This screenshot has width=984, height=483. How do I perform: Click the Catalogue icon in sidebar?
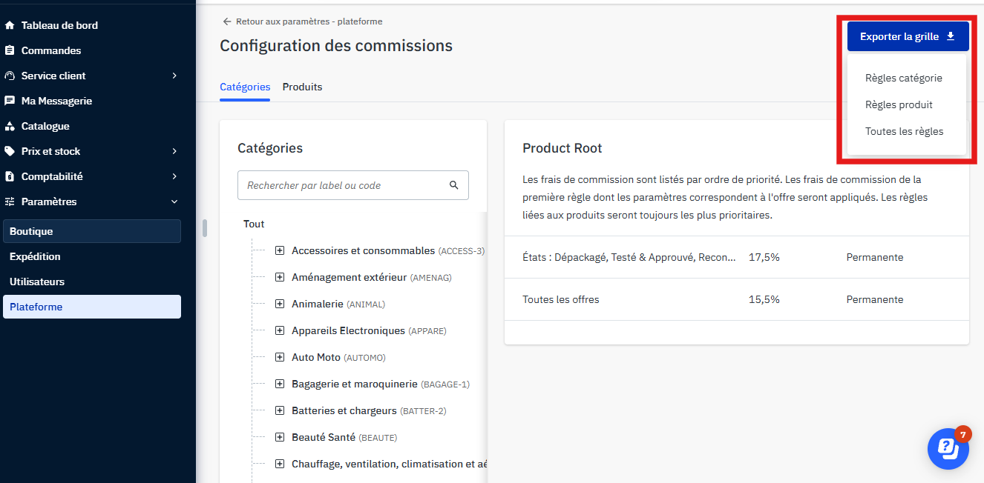click(x=10, y=126)
